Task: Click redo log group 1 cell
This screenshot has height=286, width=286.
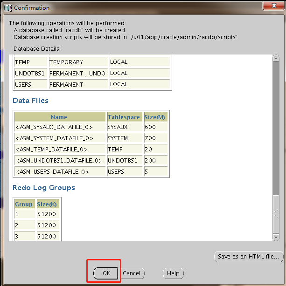Action: [25, 214]
